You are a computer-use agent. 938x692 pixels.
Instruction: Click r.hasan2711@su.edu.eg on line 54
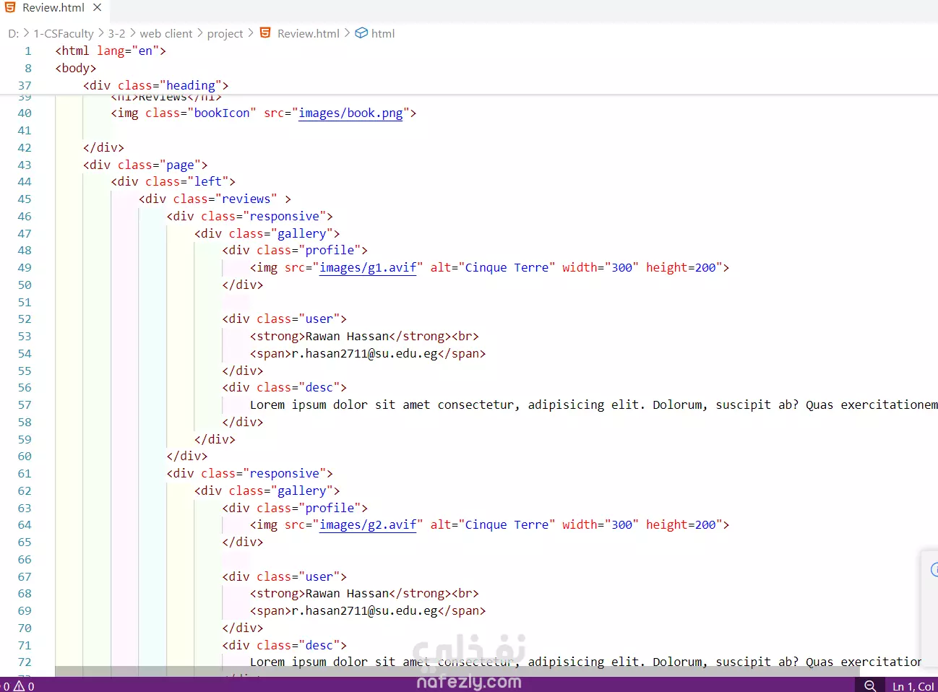click(364, 353)
